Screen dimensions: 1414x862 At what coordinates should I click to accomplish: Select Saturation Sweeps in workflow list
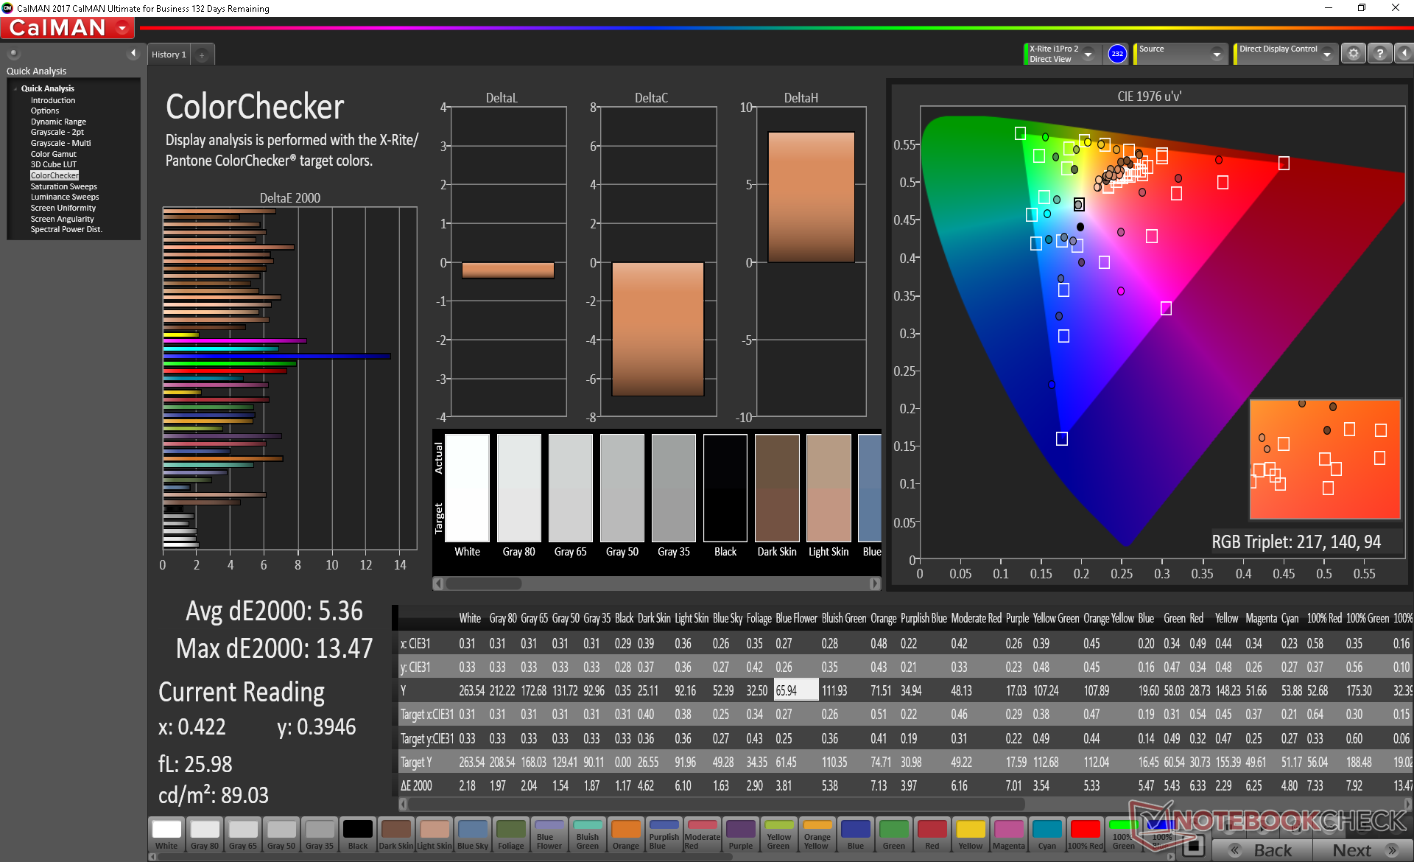coord(63,186)
